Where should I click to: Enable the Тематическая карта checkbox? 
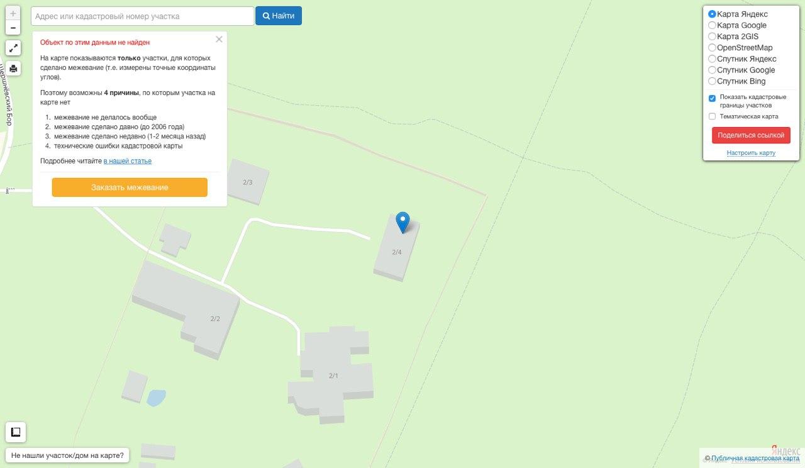tap(712, 116)
